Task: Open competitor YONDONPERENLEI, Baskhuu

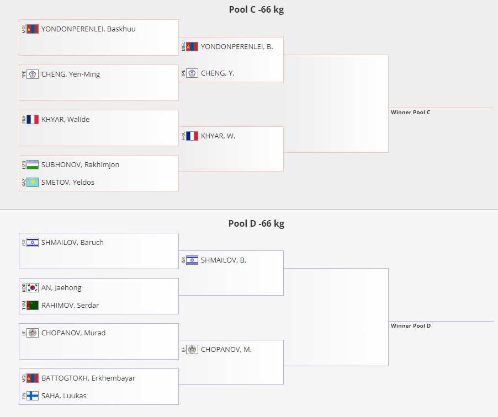Action: pos(88,29)
